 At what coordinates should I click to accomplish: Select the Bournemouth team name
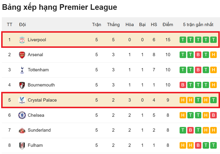[41, 85]
